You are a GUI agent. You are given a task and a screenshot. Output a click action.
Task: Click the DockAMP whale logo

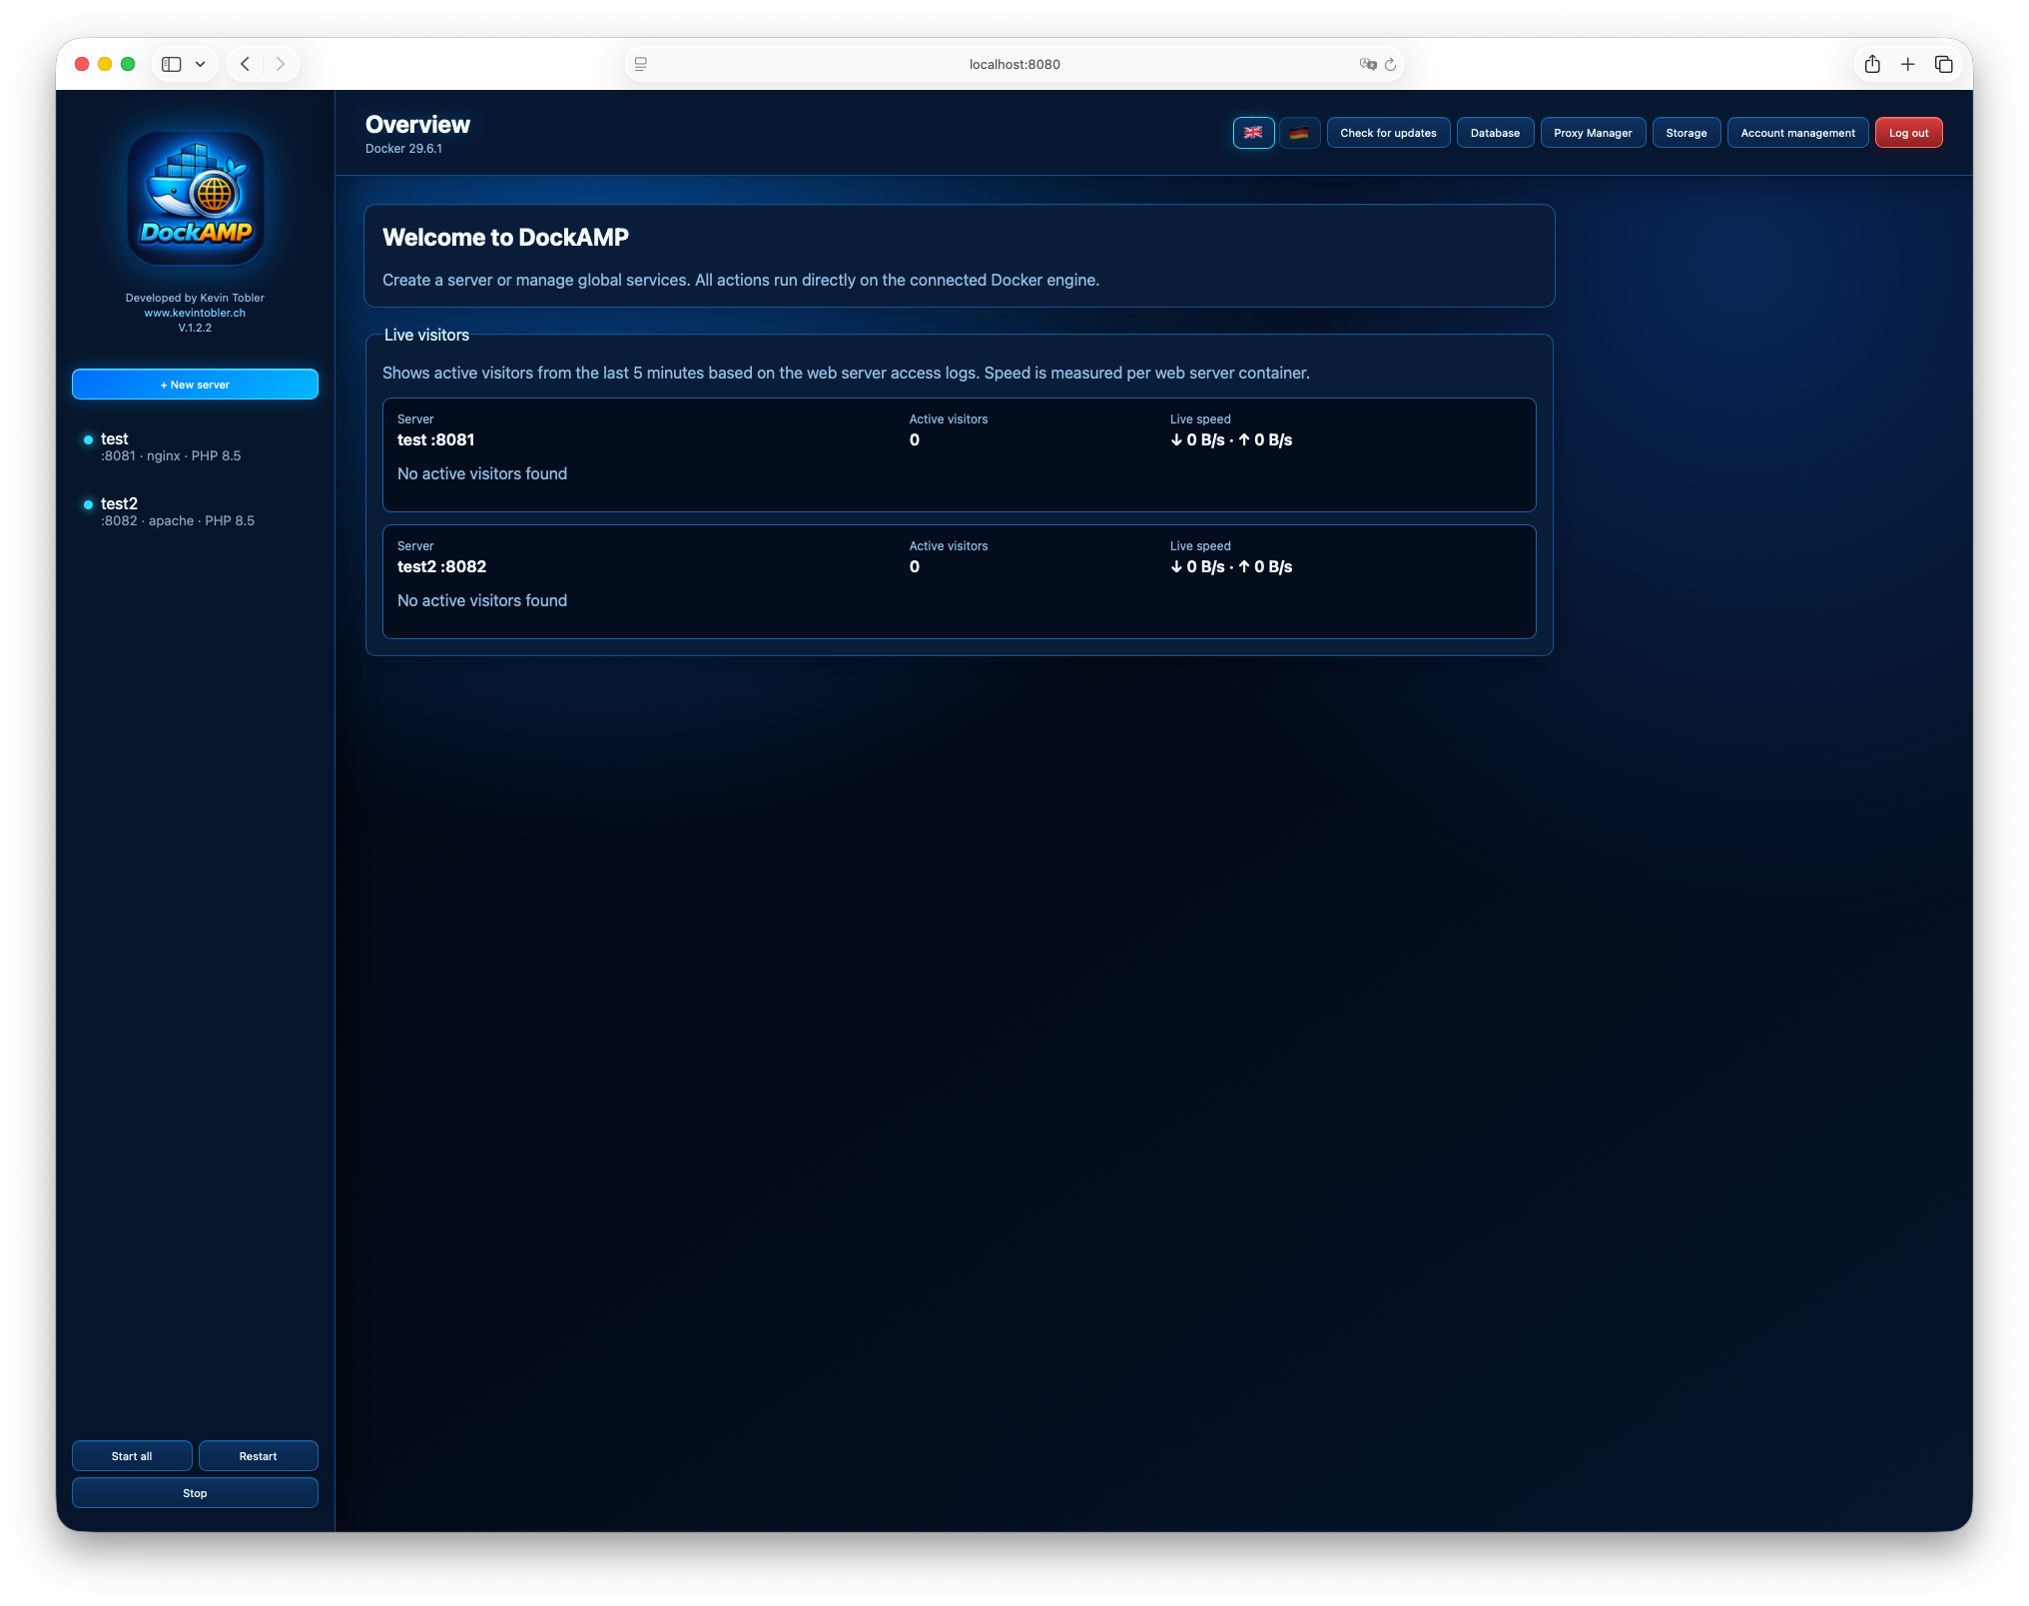pyautogui.click(x=196, y=199)
